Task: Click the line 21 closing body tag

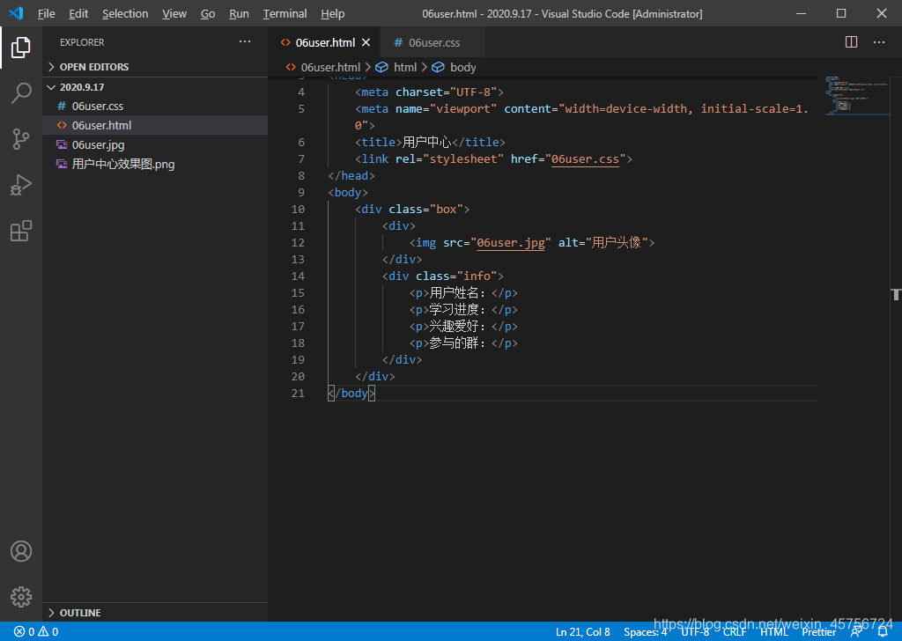Action: 351,394
